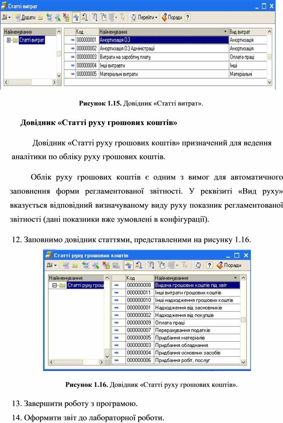Select the Статті руху грош tree node
The image size is (283, 423).
(85, 285)
